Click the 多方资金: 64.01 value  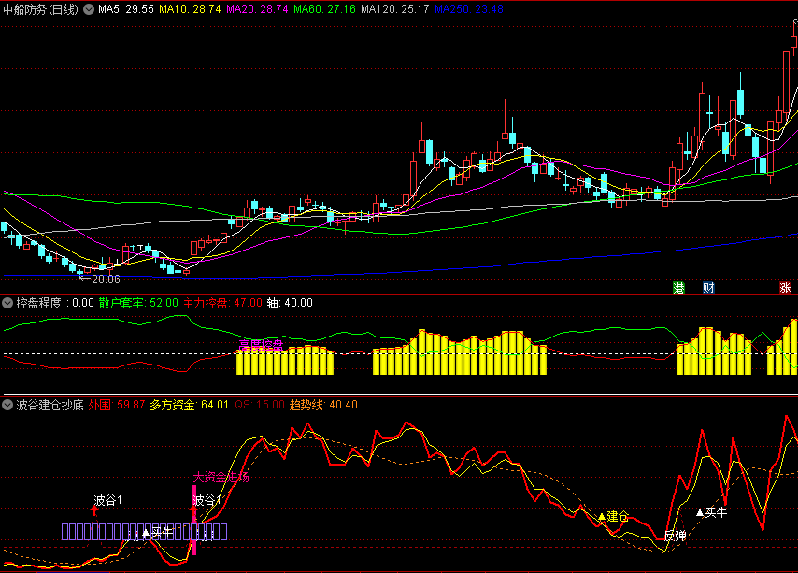tap(190, 405)
